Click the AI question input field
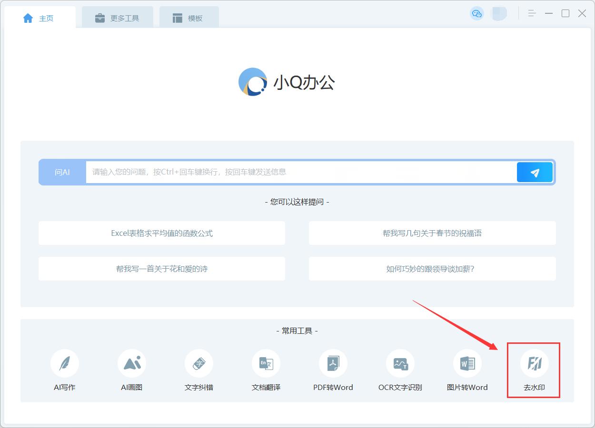This screenshot has height=428, width=595. click(301, 172)
